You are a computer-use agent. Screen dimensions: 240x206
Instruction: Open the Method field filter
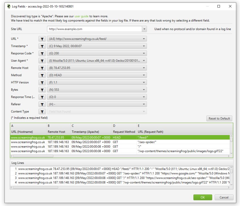42,75
